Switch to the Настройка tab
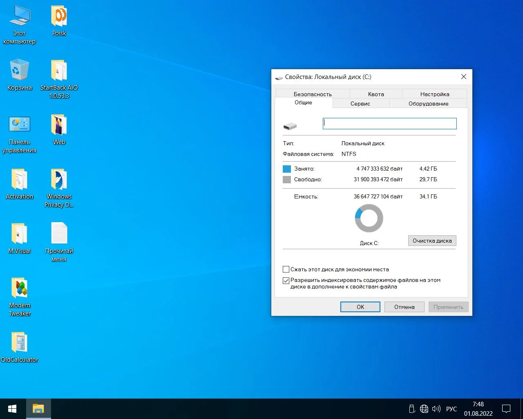This screenshot has height=419, width=523. [435, 94]
